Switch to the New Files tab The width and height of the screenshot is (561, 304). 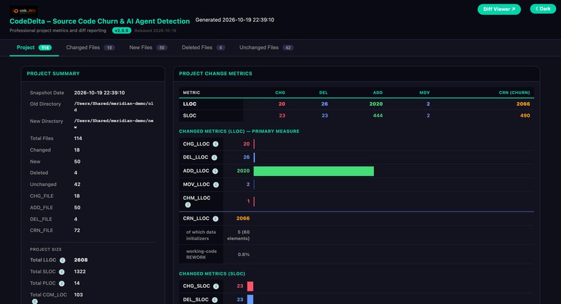coord(148,47)
